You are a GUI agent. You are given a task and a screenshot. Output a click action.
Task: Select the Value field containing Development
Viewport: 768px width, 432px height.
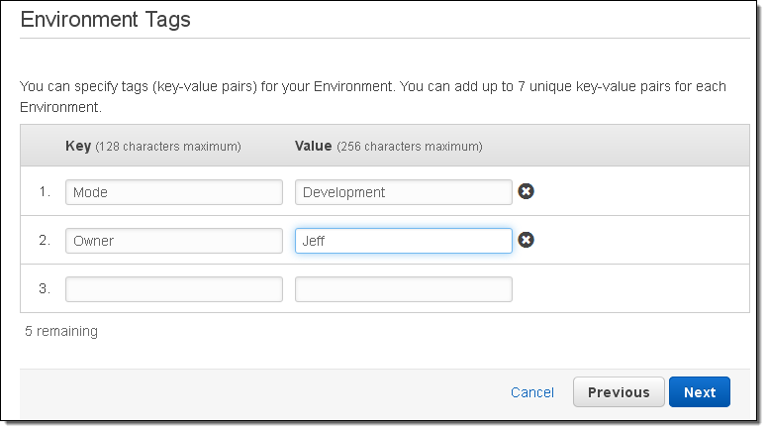point(403,192)
